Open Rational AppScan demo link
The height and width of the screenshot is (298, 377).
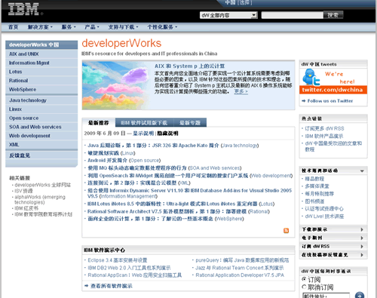135,275
